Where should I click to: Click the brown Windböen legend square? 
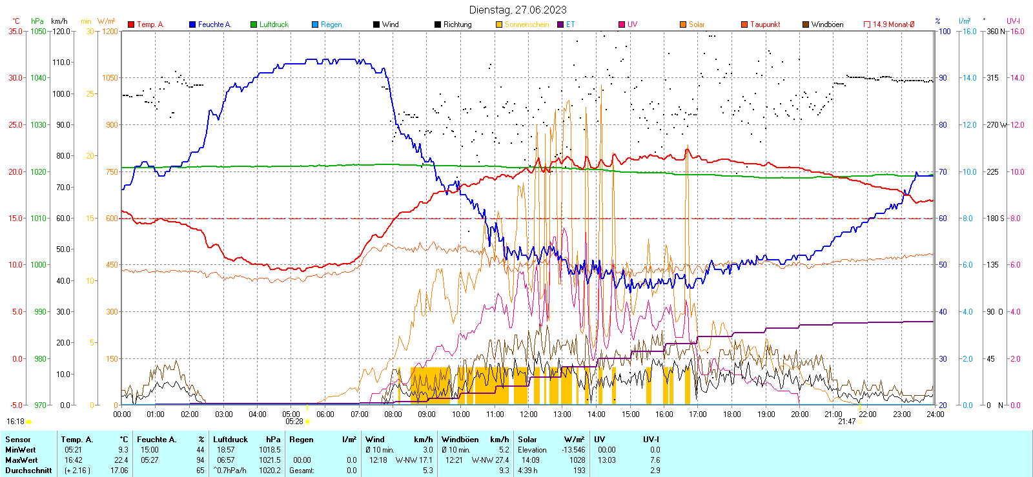806,24
